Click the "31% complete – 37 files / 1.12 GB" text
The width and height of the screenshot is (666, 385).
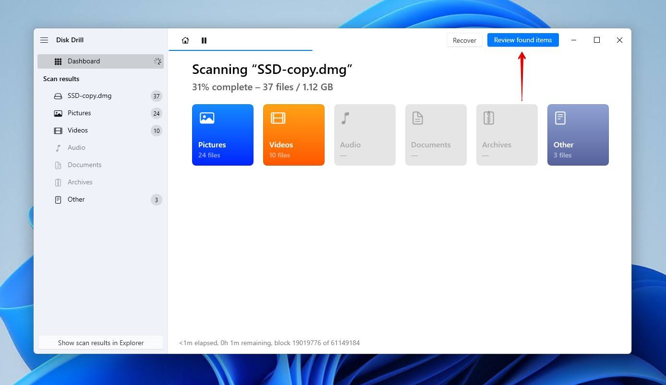(x=263, y=87)
